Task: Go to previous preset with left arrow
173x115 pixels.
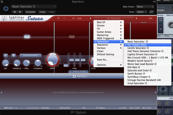Action: point(14,12)
